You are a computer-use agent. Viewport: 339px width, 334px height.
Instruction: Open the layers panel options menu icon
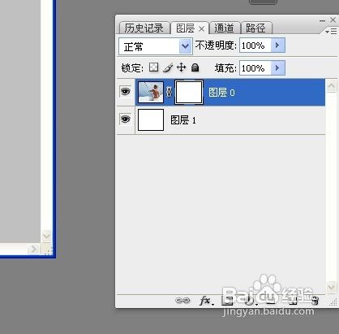click(x=331, y=32)
